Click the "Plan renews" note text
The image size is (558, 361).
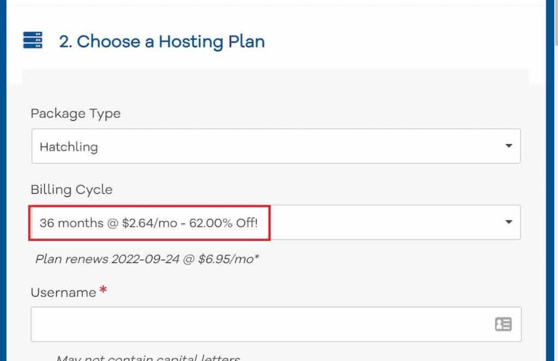72,259
